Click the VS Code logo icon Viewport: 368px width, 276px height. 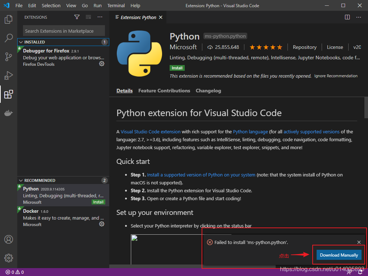coord(6,5)
